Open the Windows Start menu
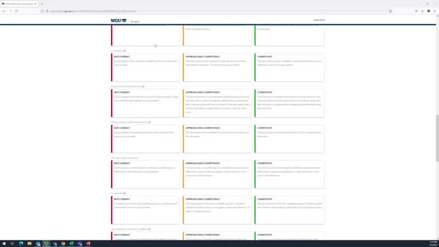The image size is (439, 247). [x=4, y=243]
